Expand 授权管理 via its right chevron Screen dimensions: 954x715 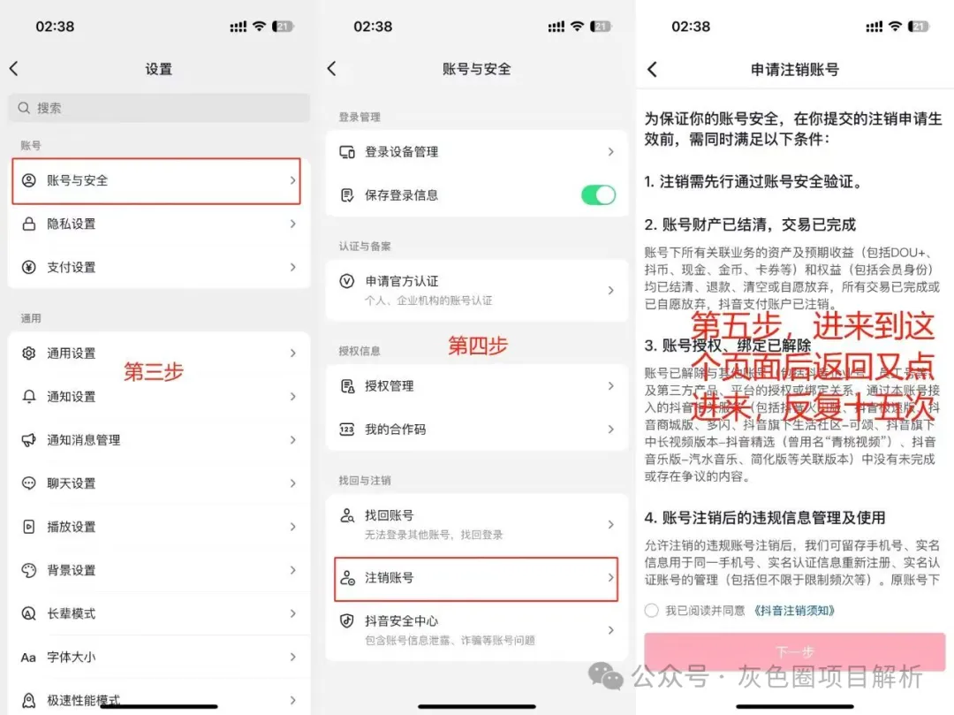point(610,386)
